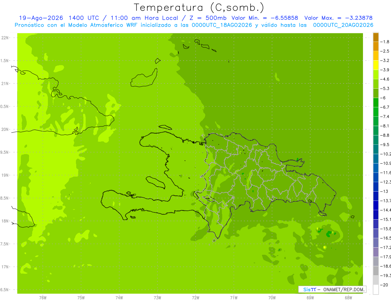Click the '73W' longitude label
This screenshot has width=391, height=302.
157,297
